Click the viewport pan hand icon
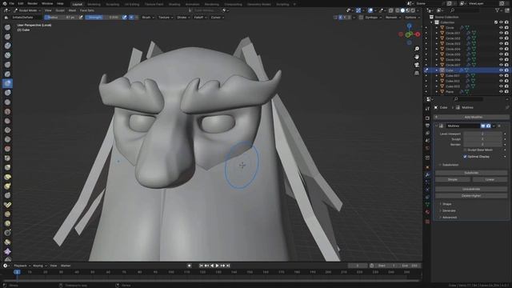The image size is (512, 288). [417, 57]
